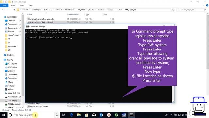The height and width of the screenshot is (118, 209).
Task: Select P6_R188 in address breadcrumb
Action: click(x=81, y=10)
